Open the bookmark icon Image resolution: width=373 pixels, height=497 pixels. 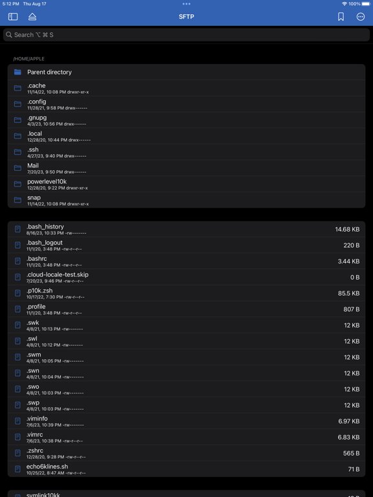[x=341, y=16]
